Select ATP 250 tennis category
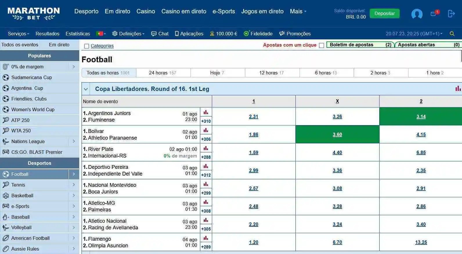Screen dimensions: 462x254 tap(39, 120)
